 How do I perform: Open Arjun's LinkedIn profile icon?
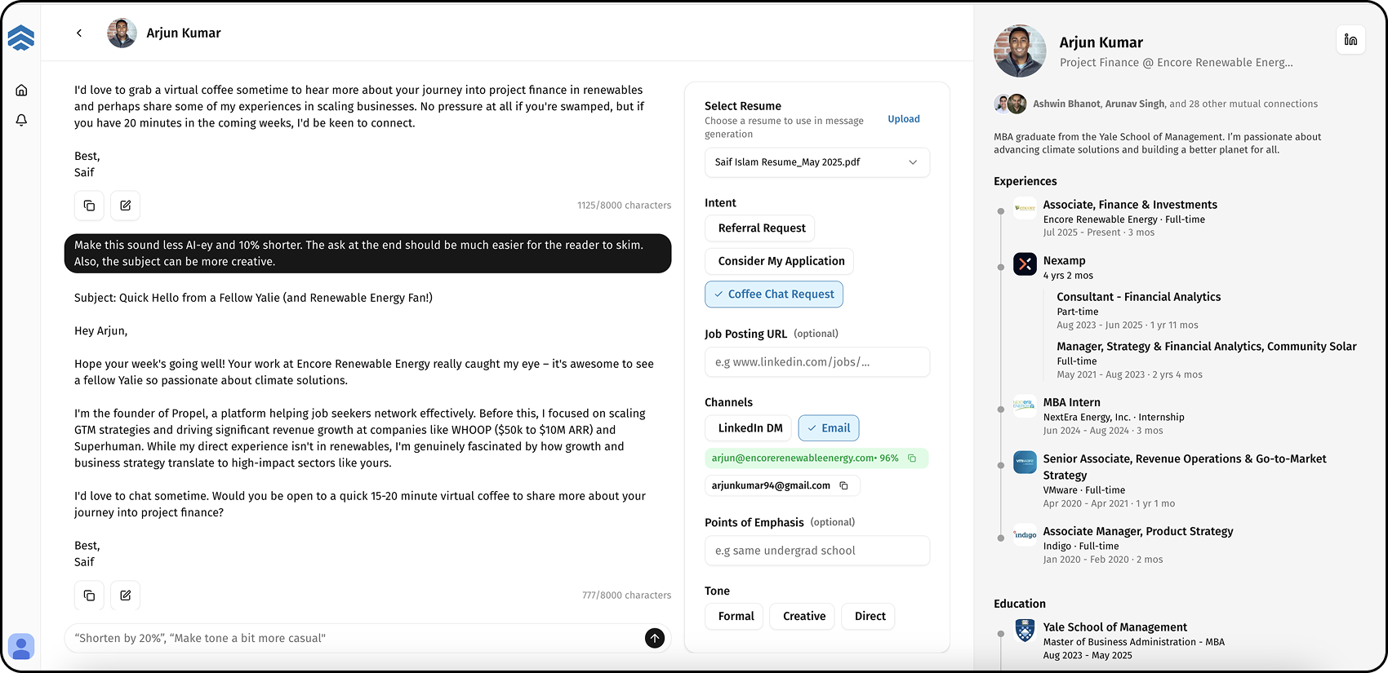pos(1350,39)
